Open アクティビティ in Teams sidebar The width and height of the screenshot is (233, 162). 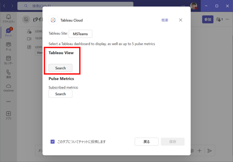[x=8, y=19]
